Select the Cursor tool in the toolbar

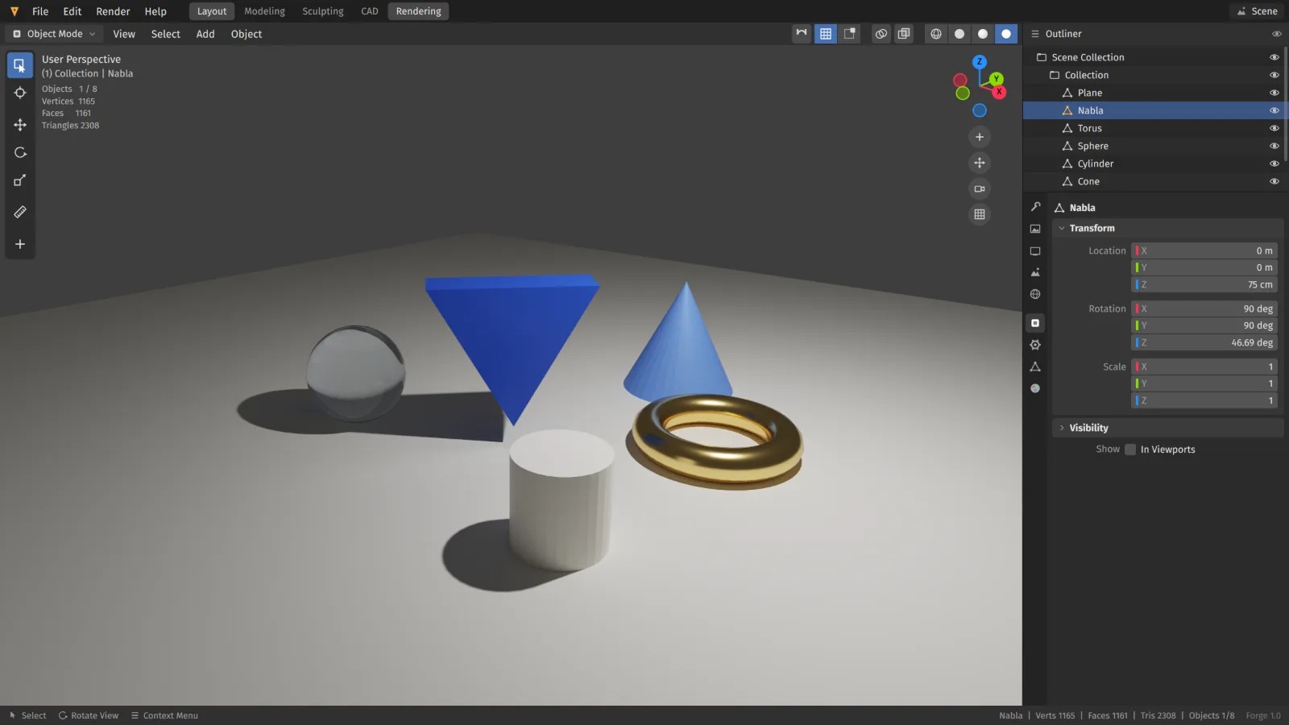pos(20,93)
